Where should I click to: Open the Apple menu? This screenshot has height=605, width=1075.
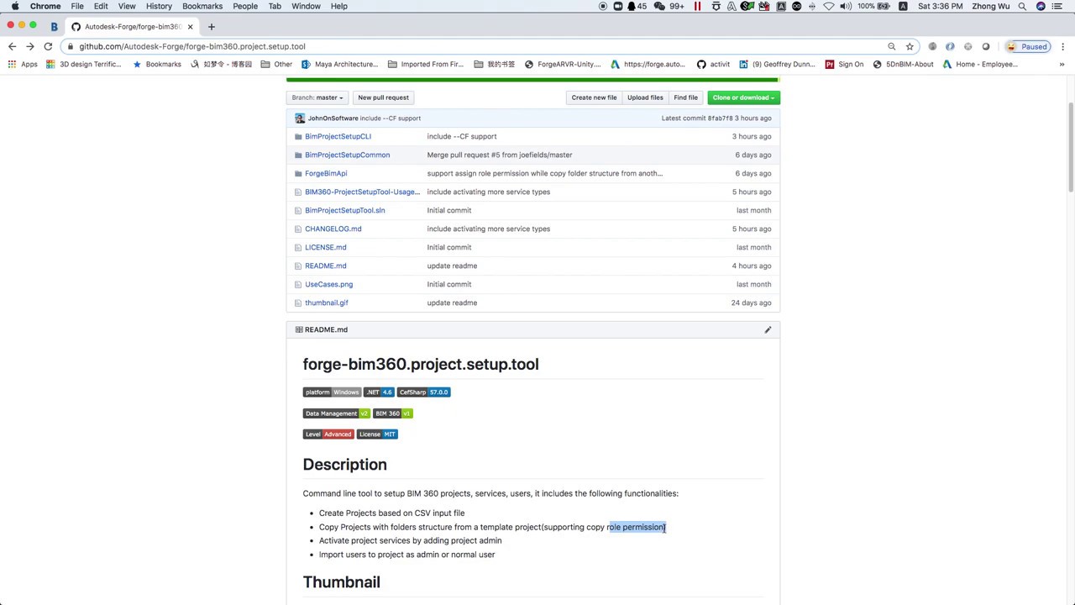[x=15, y=6]
